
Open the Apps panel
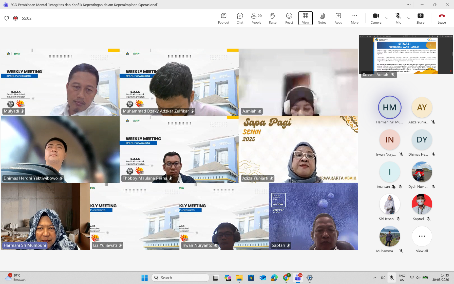pos(338,18)
